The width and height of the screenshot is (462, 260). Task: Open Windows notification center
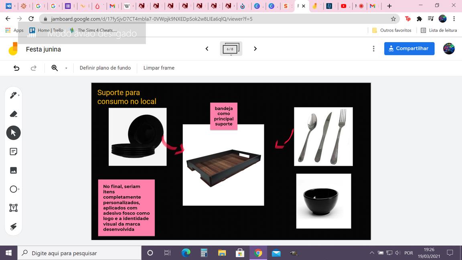(450, 253)
